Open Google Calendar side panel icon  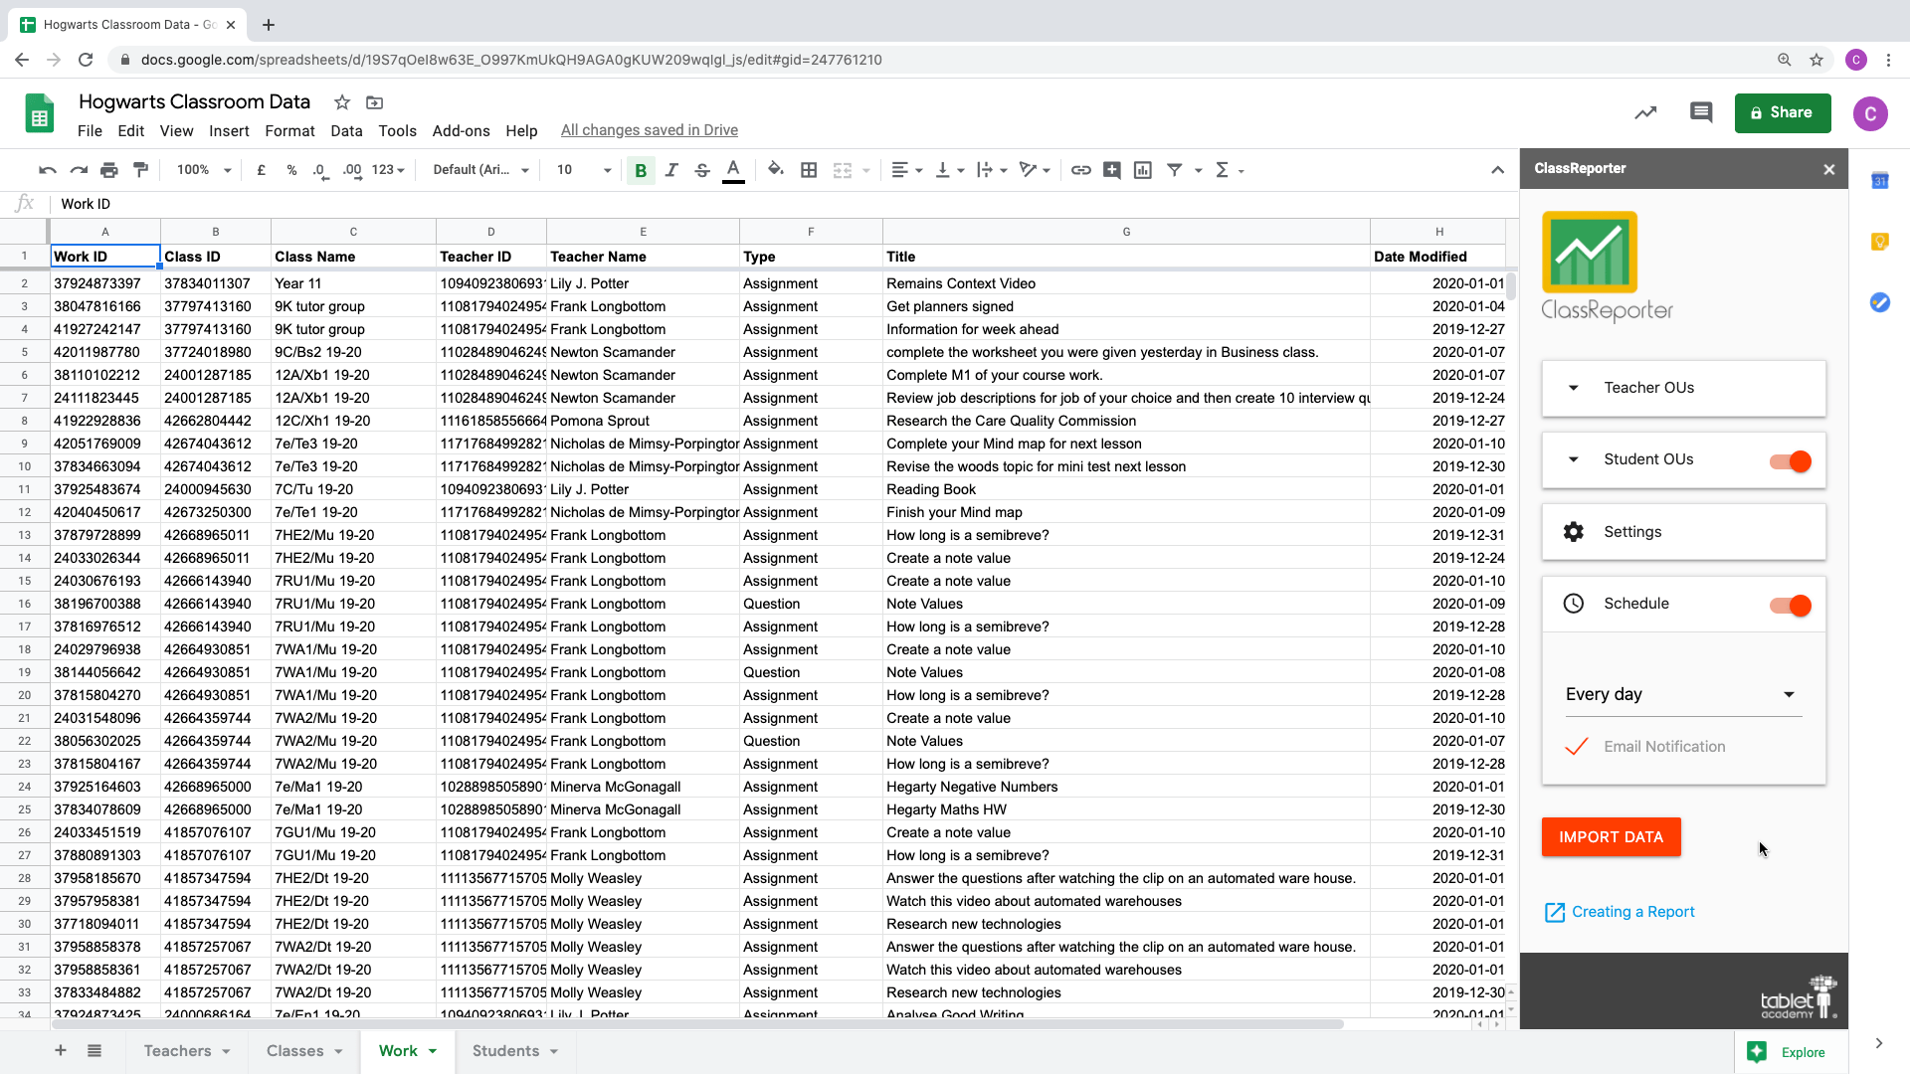1879,181
